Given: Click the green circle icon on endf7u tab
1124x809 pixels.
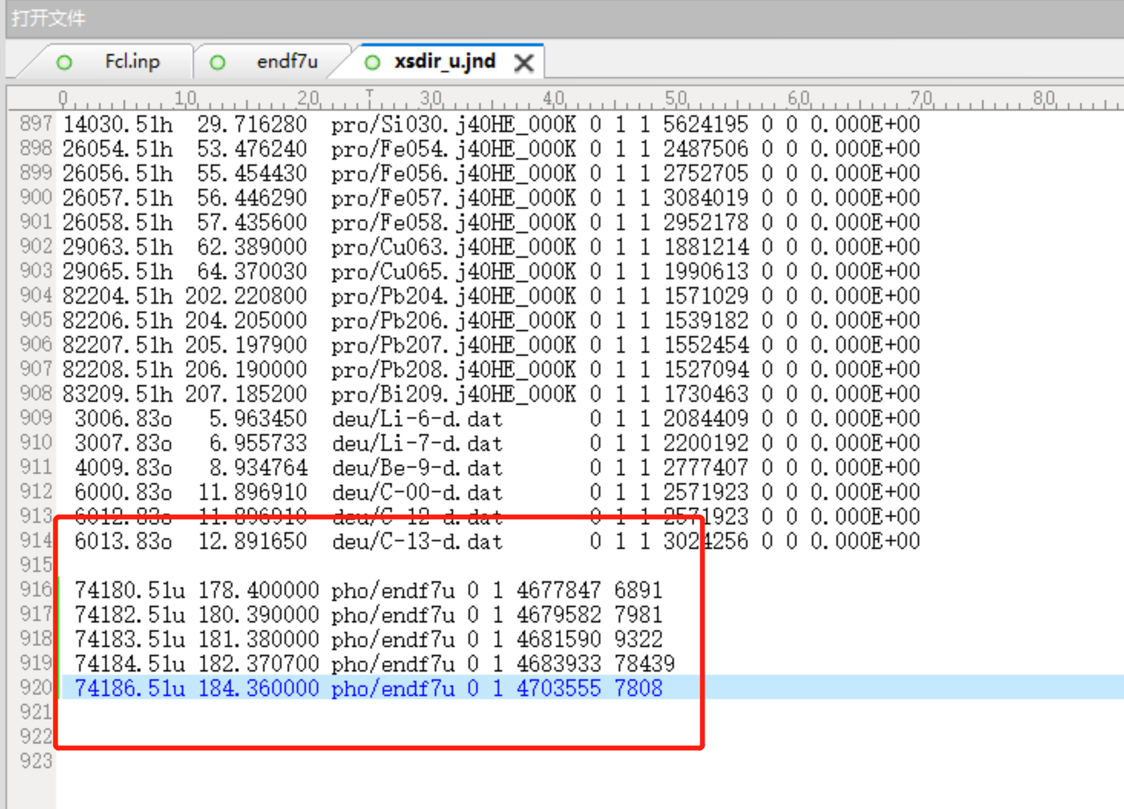Looking at the screenshot, I should 218,63.
